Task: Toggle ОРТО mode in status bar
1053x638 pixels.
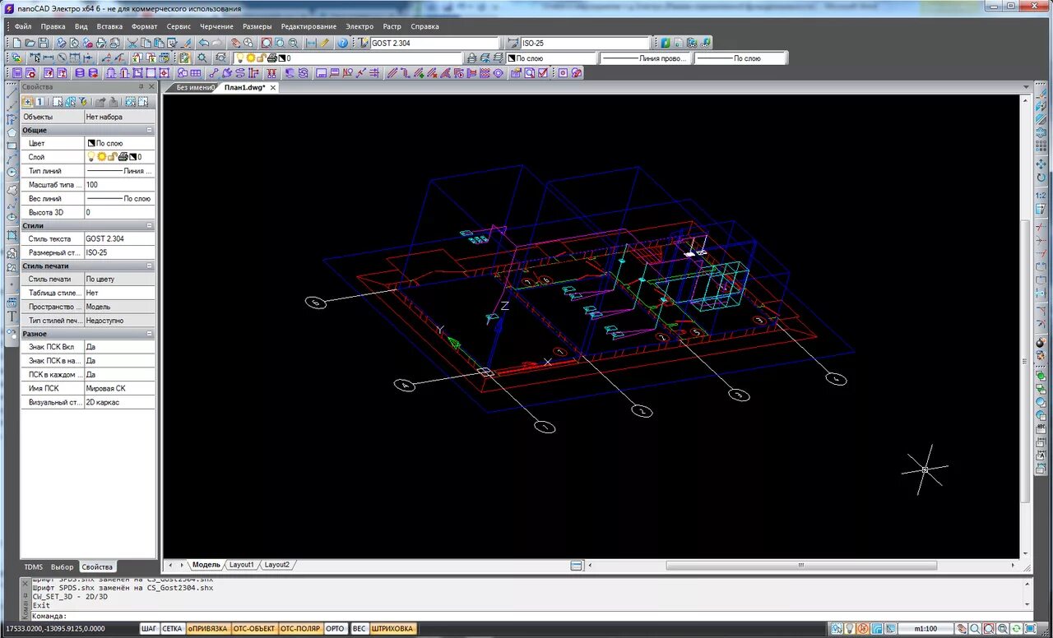Action: point(335,628)
